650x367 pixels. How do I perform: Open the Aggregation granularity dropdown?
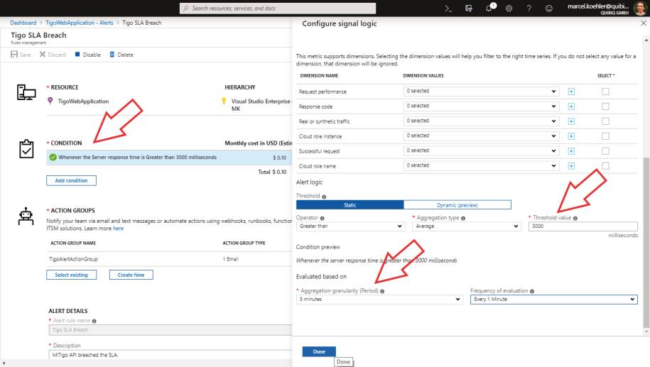tap(380, 299)
